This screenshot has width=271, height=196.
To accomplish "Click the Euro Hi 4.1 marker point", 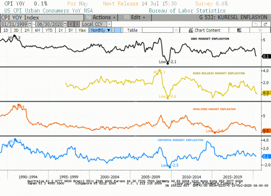I will (x=160, y=70).
